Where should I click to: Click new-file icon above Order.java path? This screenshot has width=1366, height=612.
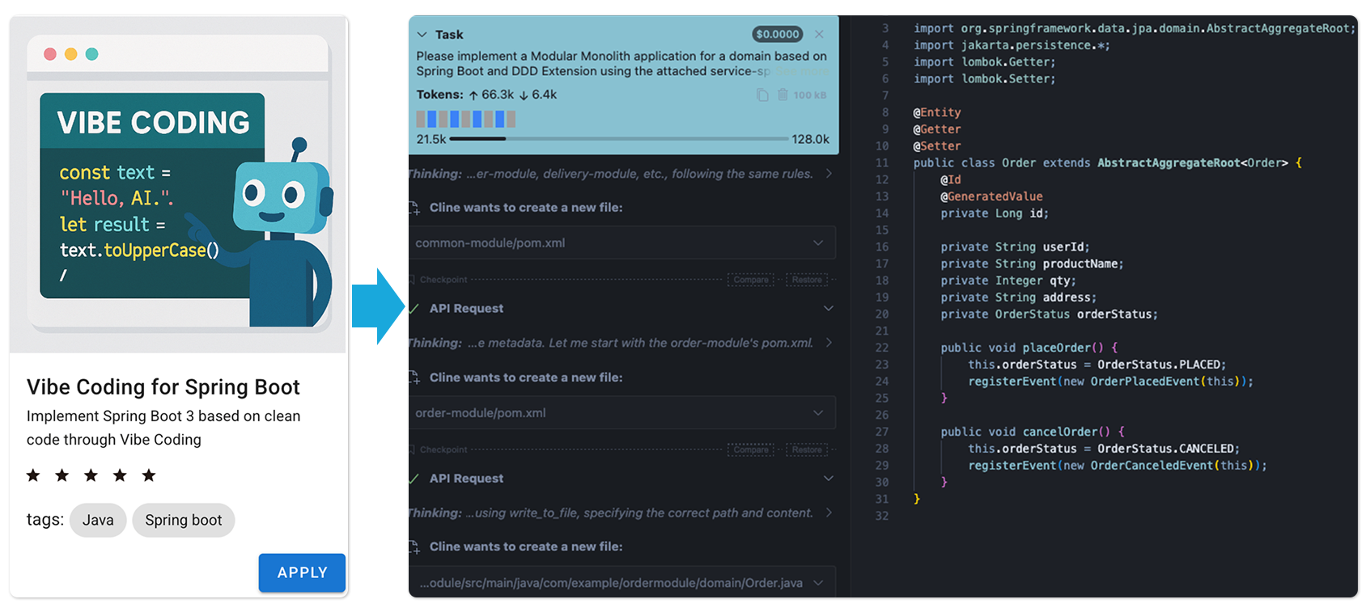click(x=414, y=547)
